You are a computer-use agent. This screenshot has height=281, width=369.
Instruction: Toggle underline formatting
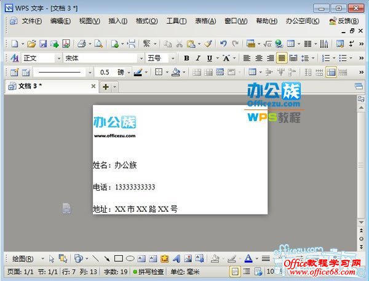coord(210,58)
